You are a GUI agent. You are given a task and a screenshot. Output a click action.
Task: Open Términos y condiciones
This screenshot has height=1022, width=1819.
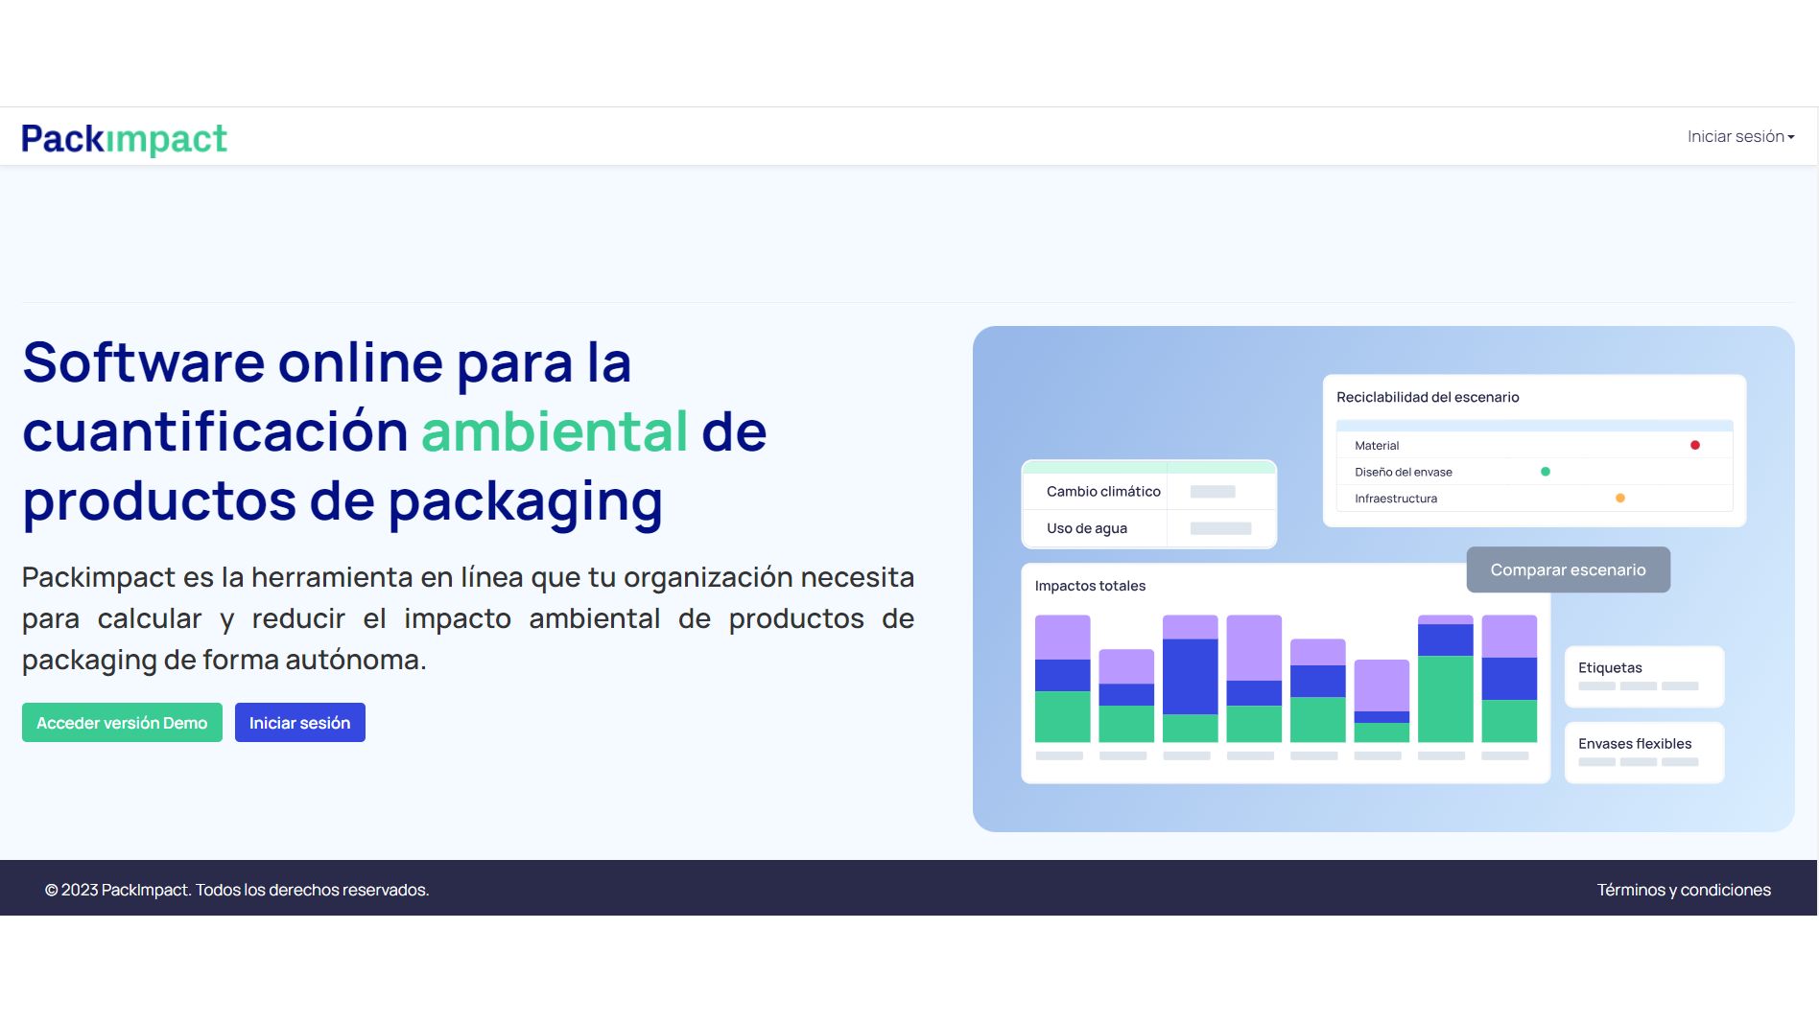(1684, 889)
